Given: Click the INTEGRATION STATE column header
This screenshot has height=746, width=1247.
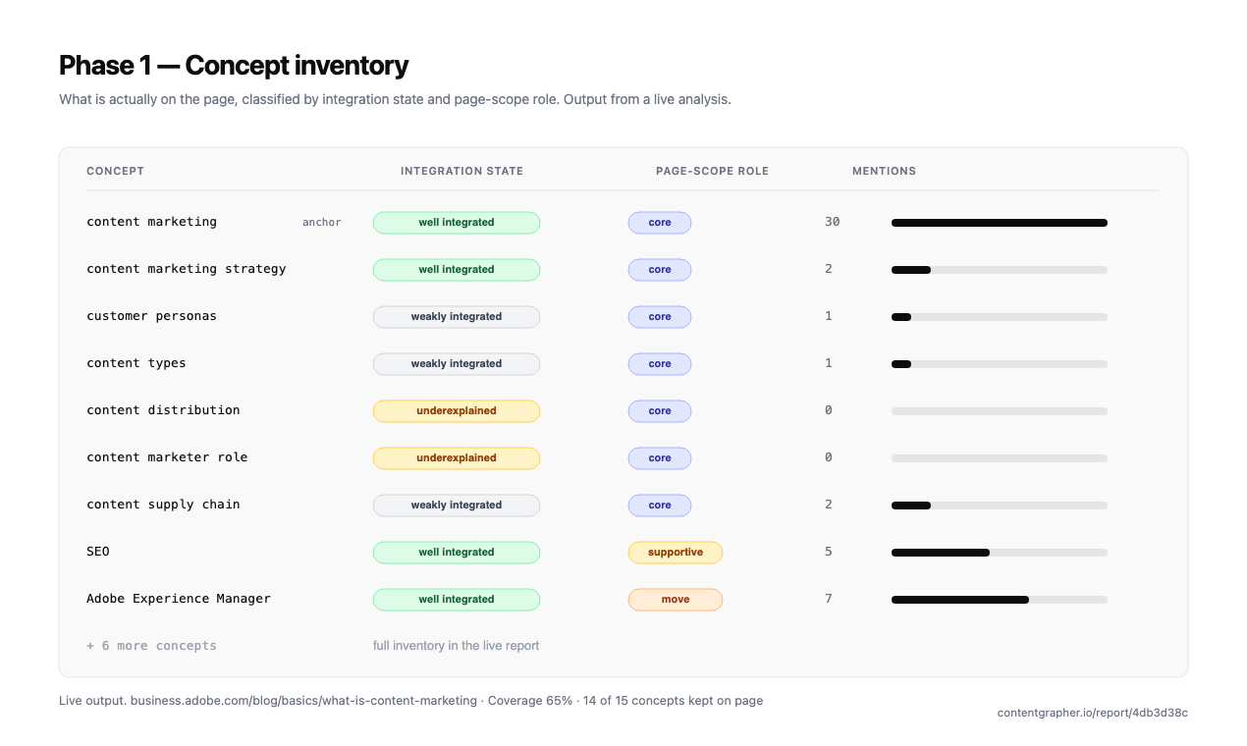Looking at the screenshot, I should point(461,171).
